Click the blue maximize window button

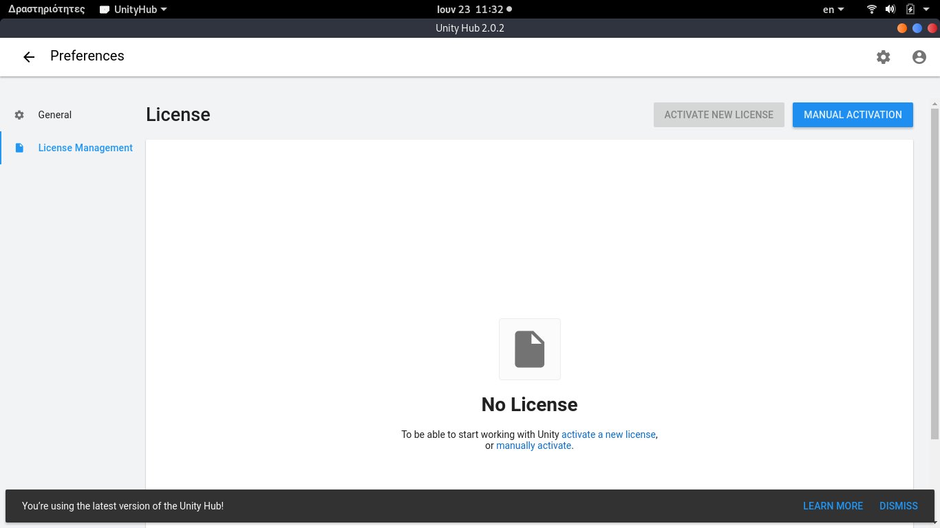click(x=917, y=28)
